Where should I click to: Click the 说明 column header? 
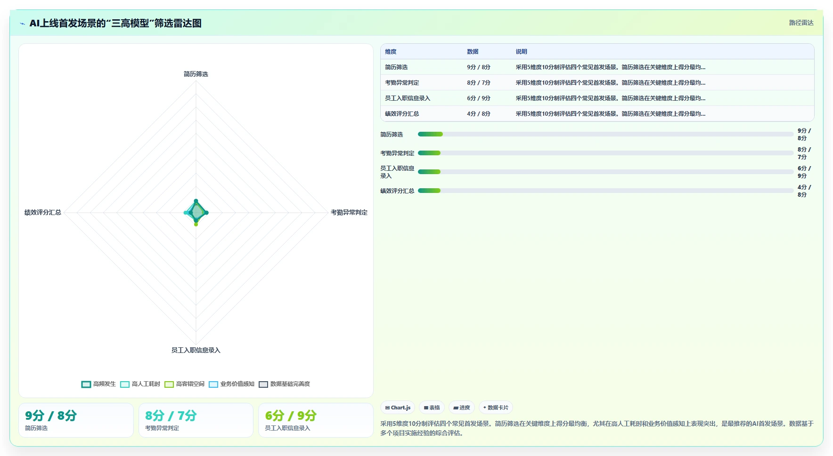click(521, 52)
